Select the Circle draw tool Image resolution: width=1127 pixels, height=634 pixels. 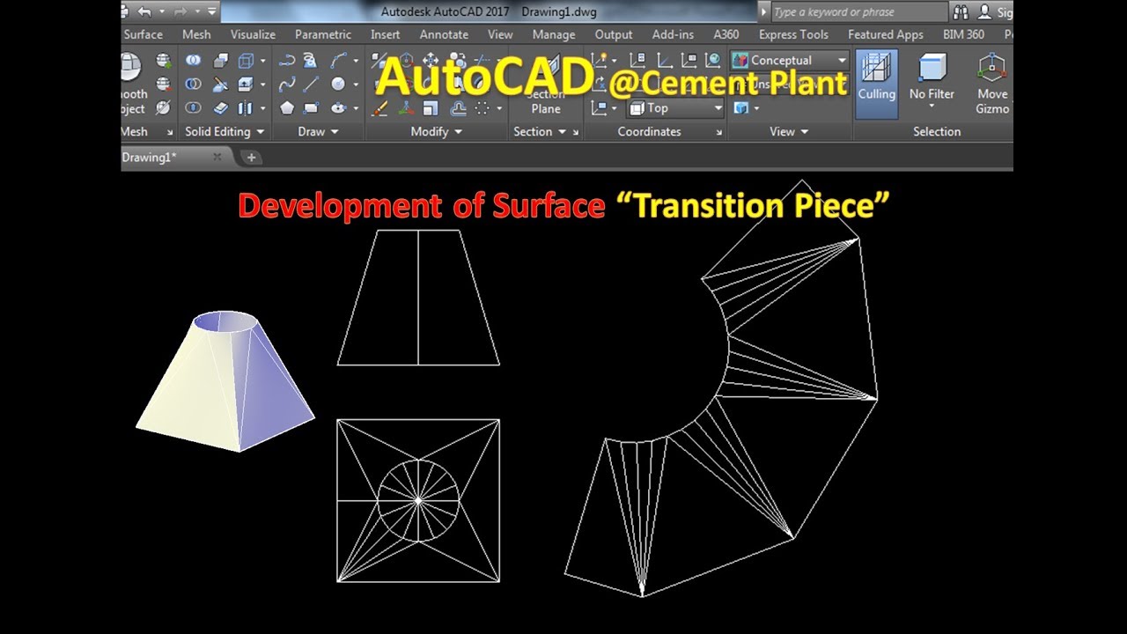(x=338, y=85)
